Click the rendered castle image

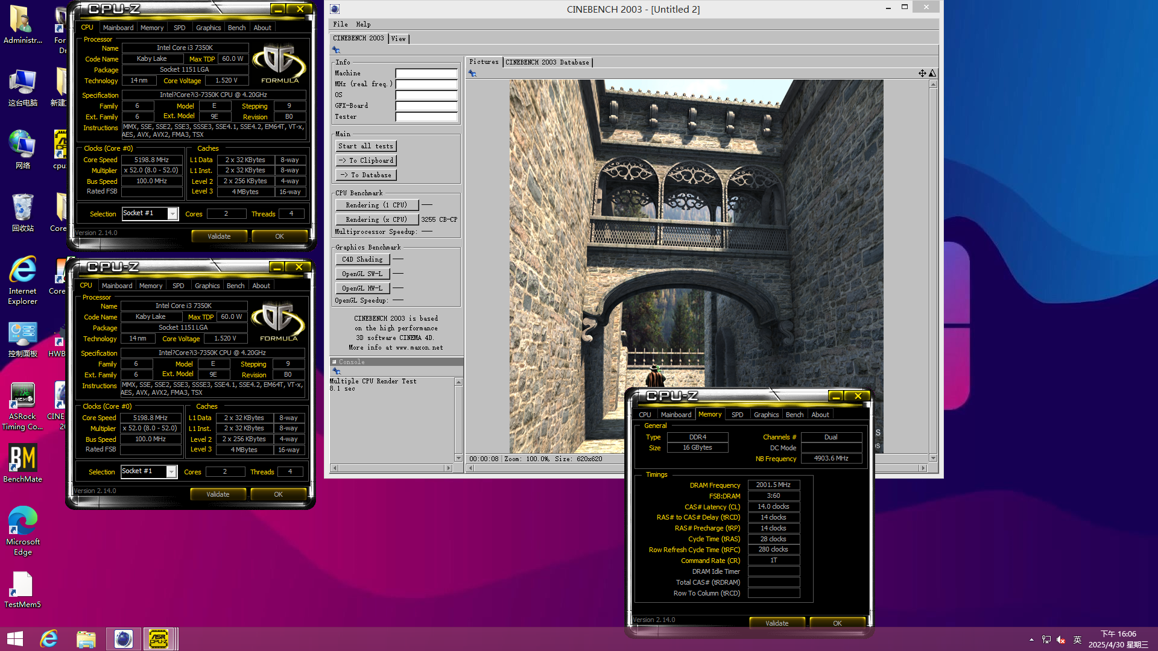[x=696, y=266]
